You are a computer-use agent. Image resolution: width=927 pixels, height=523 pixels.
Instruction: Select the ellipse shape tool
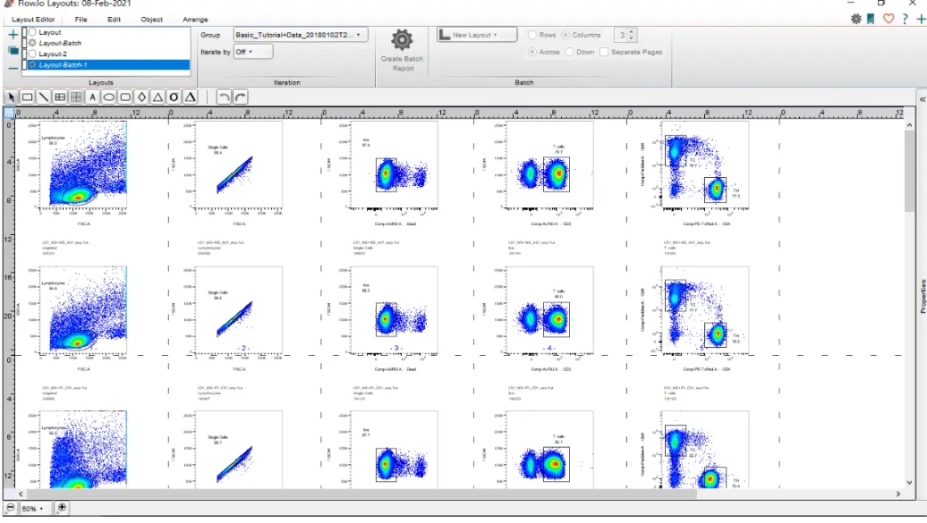pos(109,97)
